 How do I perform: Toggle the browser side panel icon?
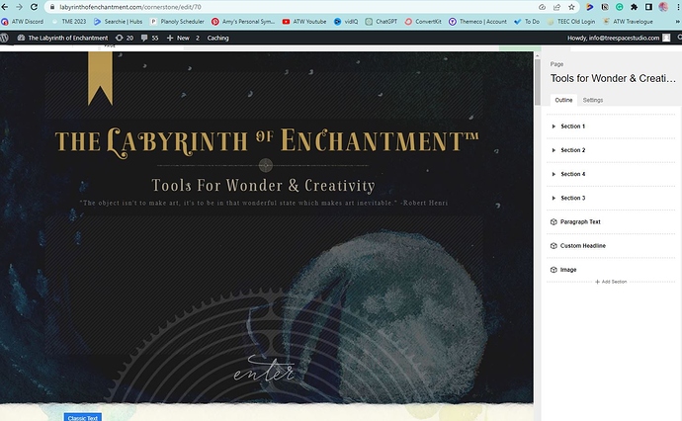coord(648,7)
